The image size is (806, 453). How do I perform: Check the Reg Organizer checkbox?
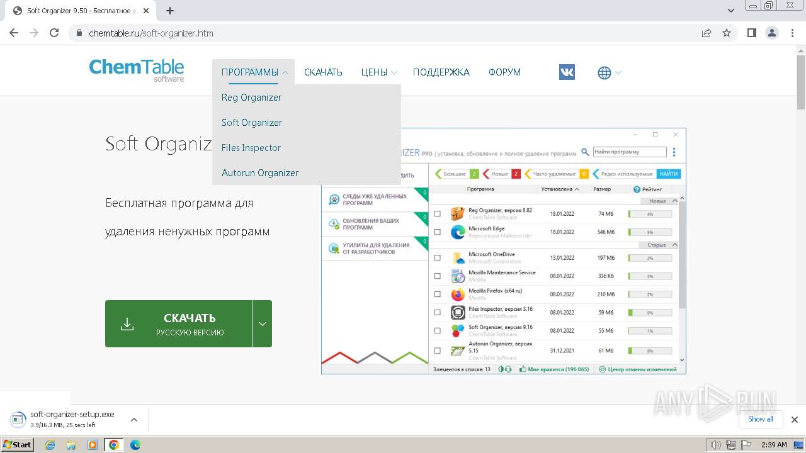438,214
